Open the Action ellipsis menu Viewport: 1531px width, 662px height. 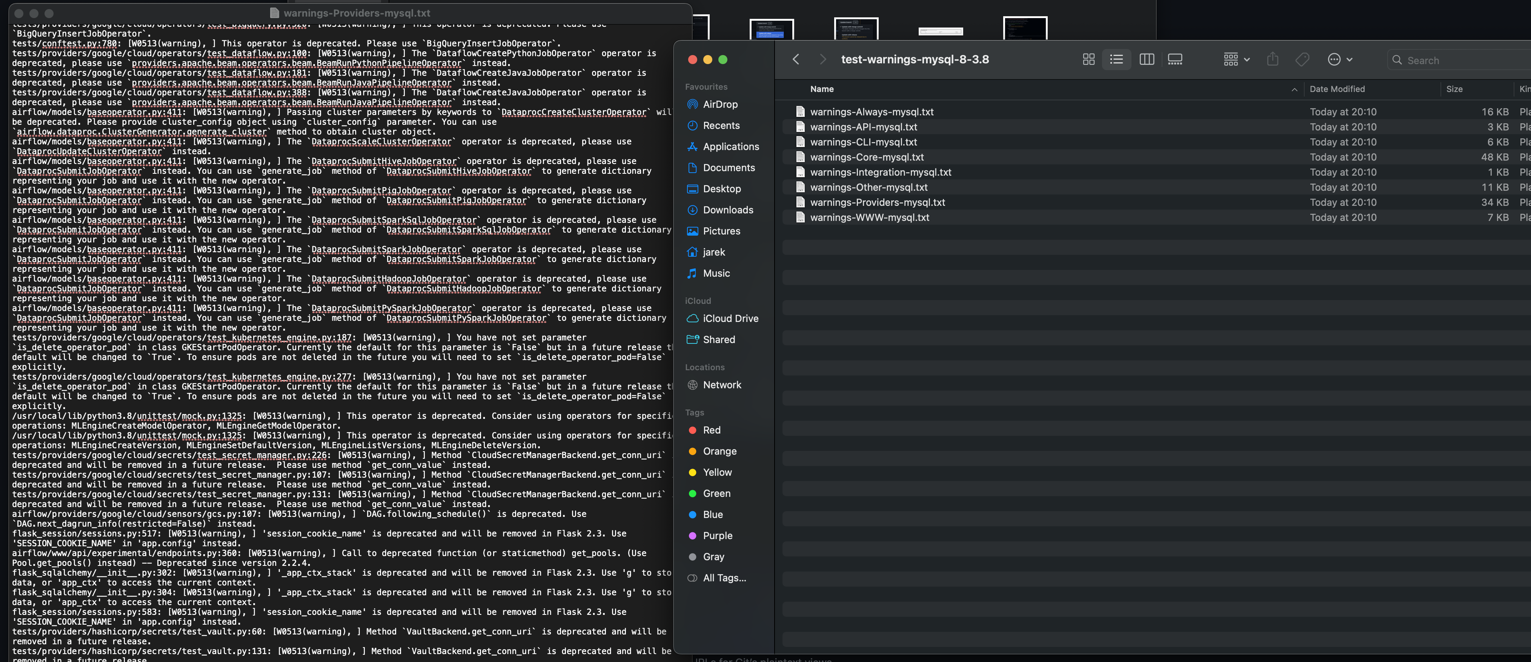(x=1340, y=59)
